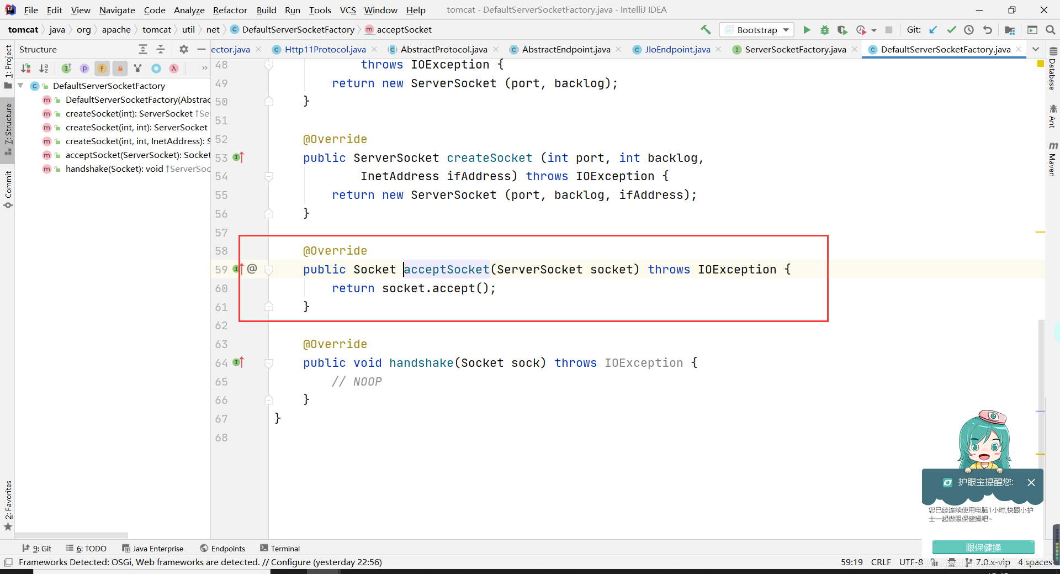This screenshot has width=1060, height=574.
Task: Open the Refactor menu
Action: pos(230,10)
